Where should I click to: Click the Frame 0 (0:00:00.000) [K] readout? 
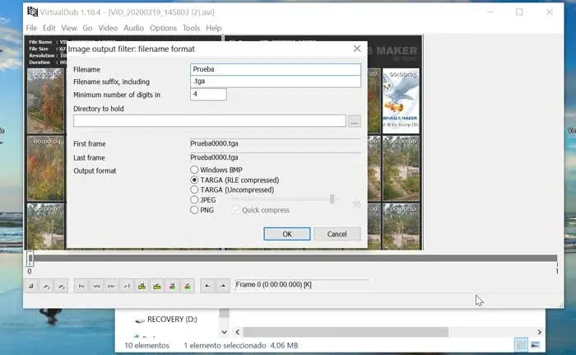pos(273,285)
